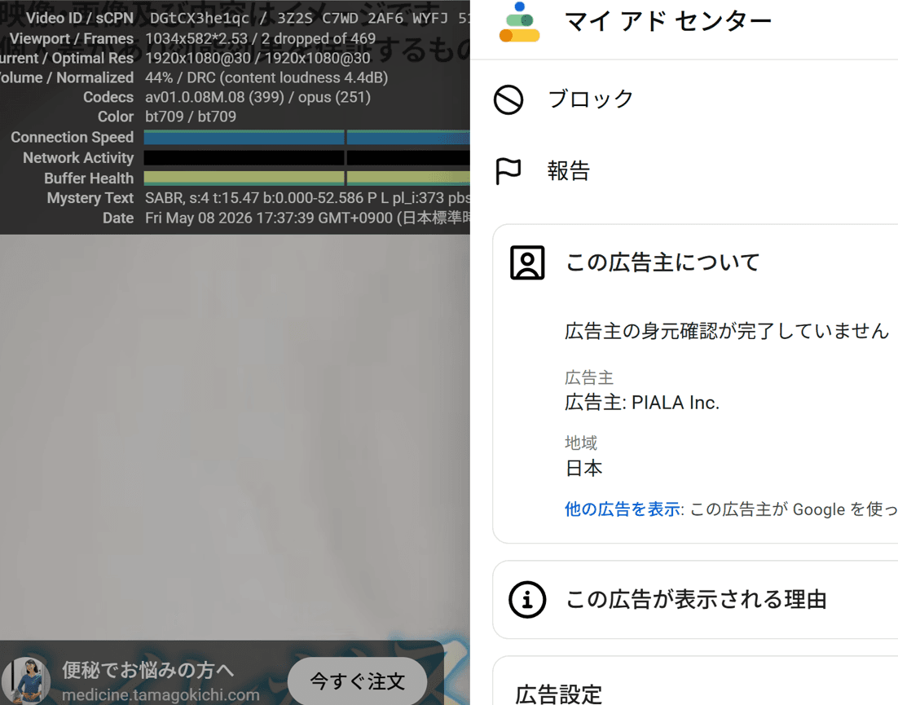
Task: Click the マイ アド センター title
Action: (667, 22)
